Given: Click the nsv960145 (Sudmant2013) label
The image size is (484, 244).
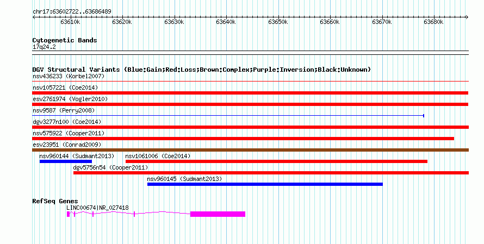Looking at the screenshot, I should (184, 179).
